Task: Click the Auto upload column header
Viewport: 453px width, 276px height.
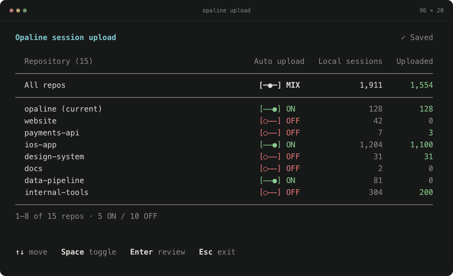Action: 279,61
